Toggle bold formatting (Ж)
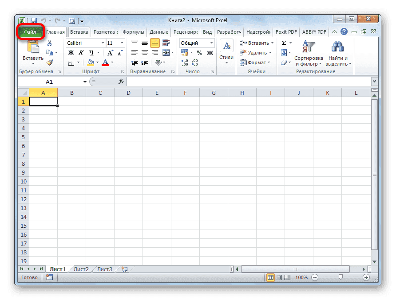The height and width of the screenshot is (300, 396). coord(71,52)
